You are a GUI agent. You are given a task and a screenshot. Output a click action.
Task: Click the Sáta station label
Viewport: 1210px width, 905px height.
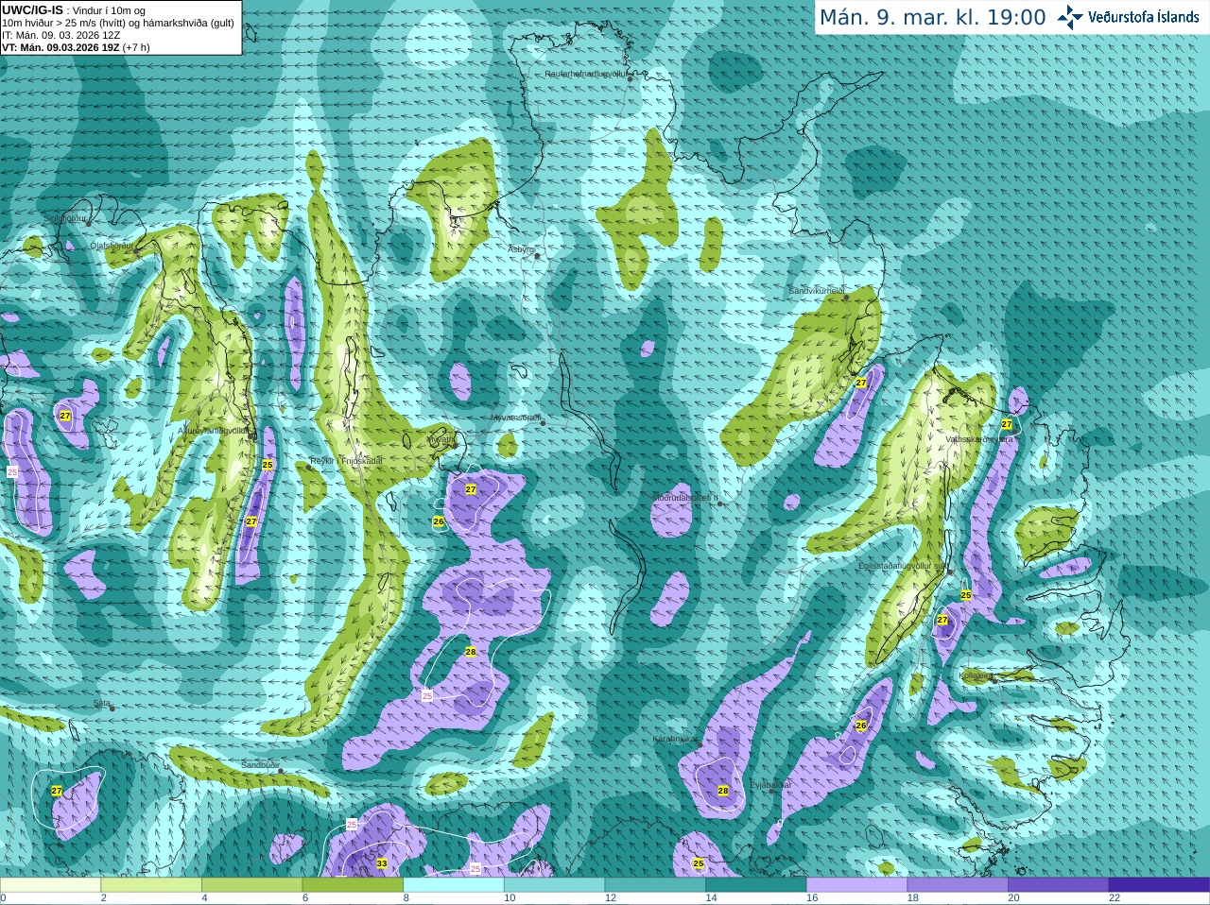point(101,703)
